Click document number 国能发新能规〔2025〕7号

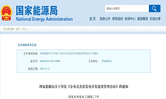[x=84, y=97]
